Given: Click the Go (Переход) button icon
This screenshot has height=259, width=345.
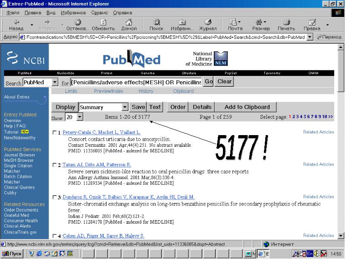Looking at the screenshot, I should (x=329, y=37).
